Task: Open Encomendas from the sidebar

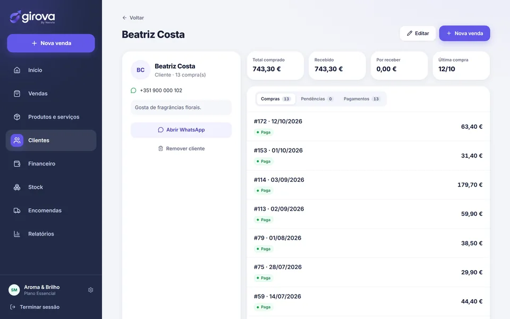Action: 51,211
